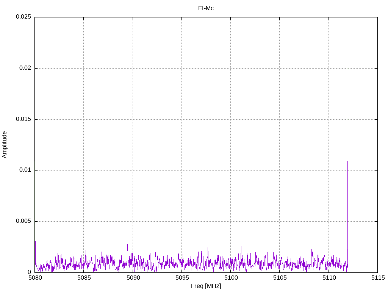The image size is (388, 291).
Task: Click the small peak near 5089.5 MHz
Action: (128, 252)
